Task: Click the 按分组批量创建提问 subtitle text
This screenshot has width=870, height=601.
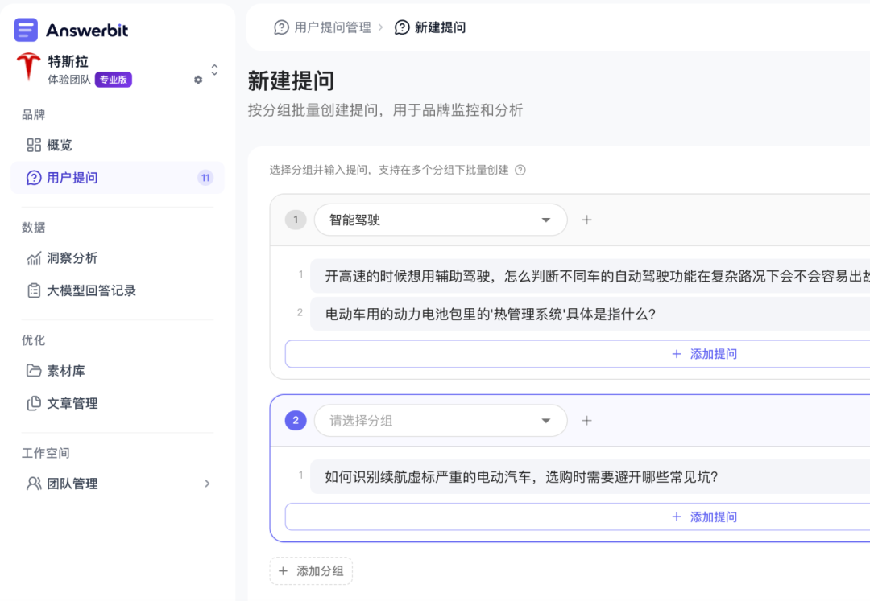Action: 386,110
